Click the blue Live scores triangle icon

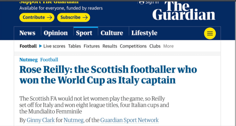pyautogui.click(x=40, y=46)
